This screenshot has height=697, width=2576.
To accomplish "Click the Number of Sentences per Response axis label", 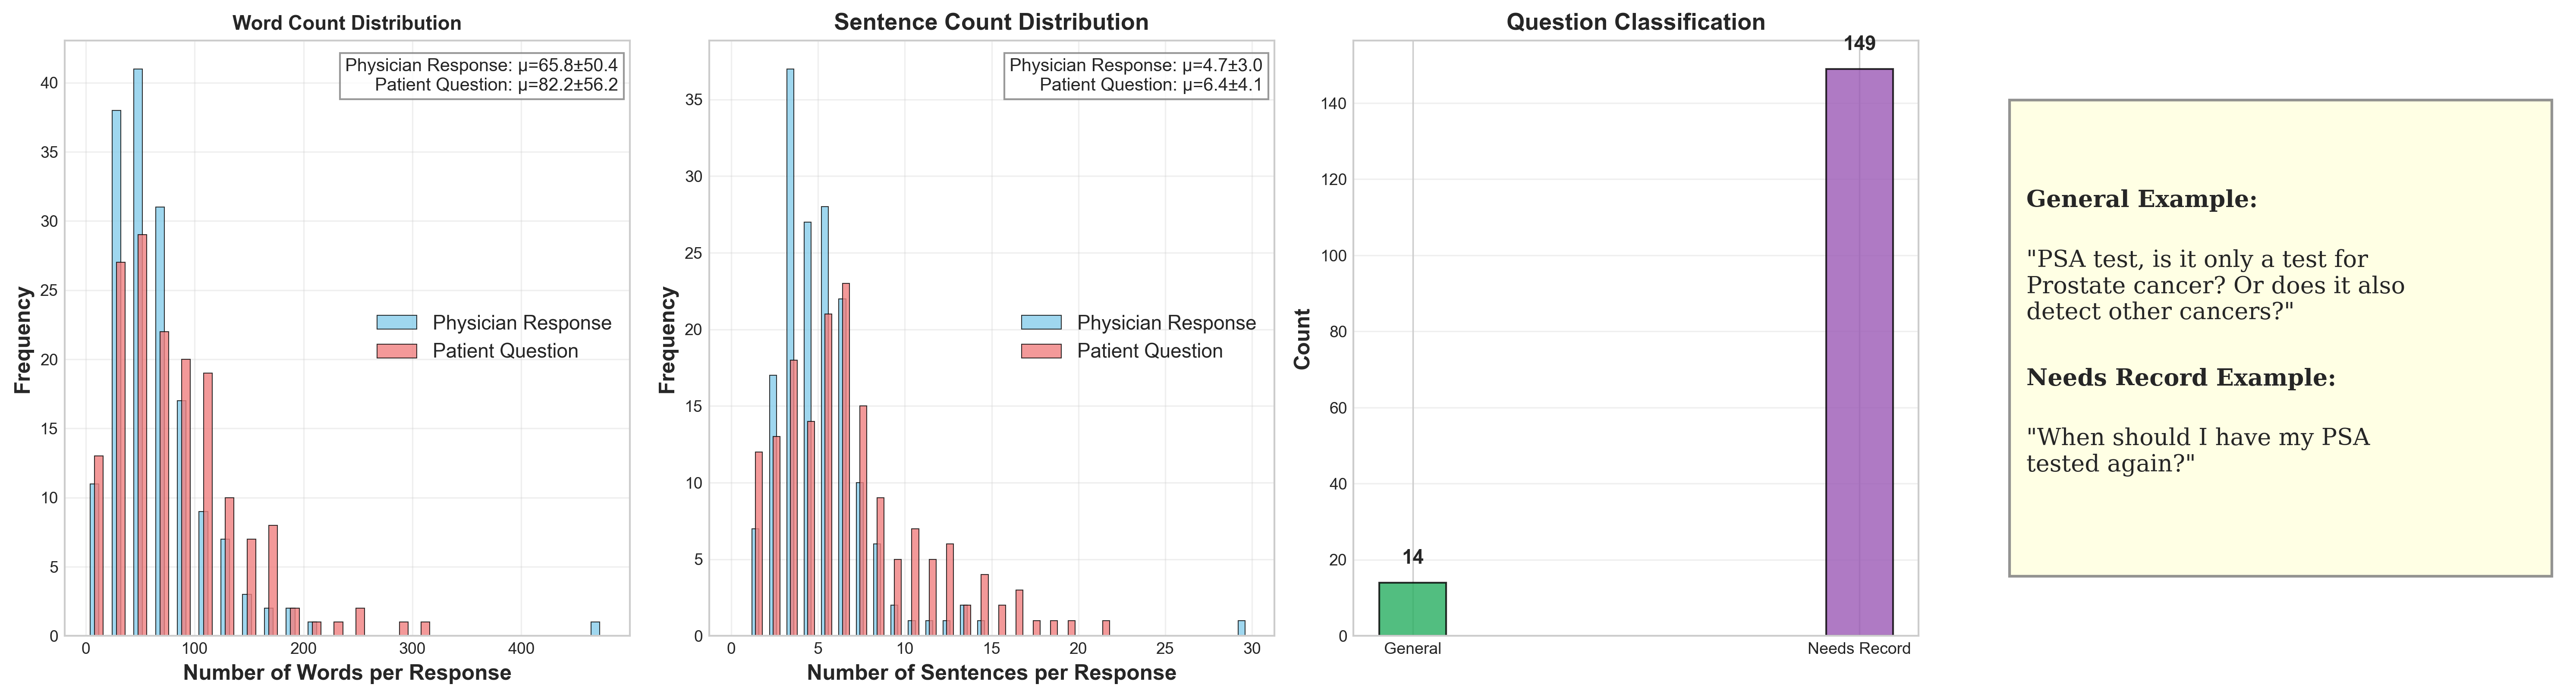I will pyautogui.click(x=991, y=673).
